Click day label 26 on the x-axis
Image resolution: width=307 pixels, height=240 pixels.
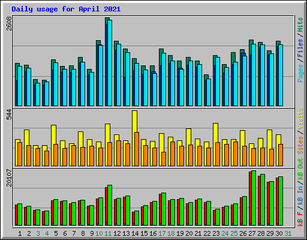(x=243, y=233)
